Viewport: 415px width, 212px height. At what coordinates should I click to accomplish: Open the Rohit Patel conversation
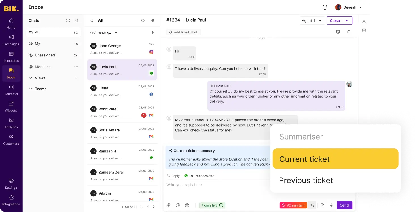(x=122, y=112)
